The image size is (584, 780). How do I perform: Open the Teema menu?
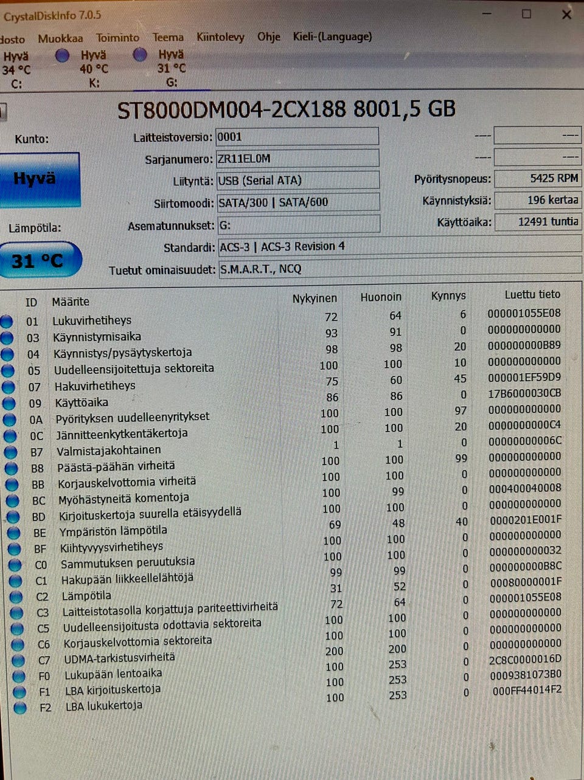[168, 37]
